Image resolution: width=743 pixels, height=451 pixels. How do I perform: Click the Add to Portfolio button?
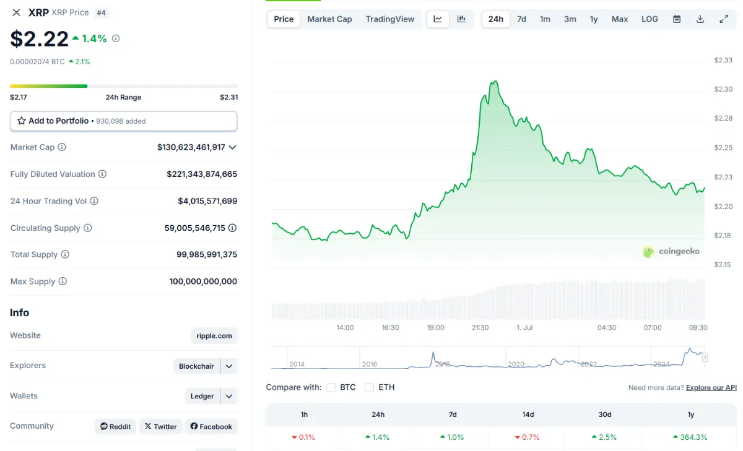123,121
